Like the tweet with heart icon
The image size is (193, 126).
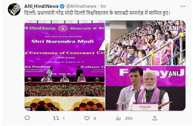tap(87, 118)
